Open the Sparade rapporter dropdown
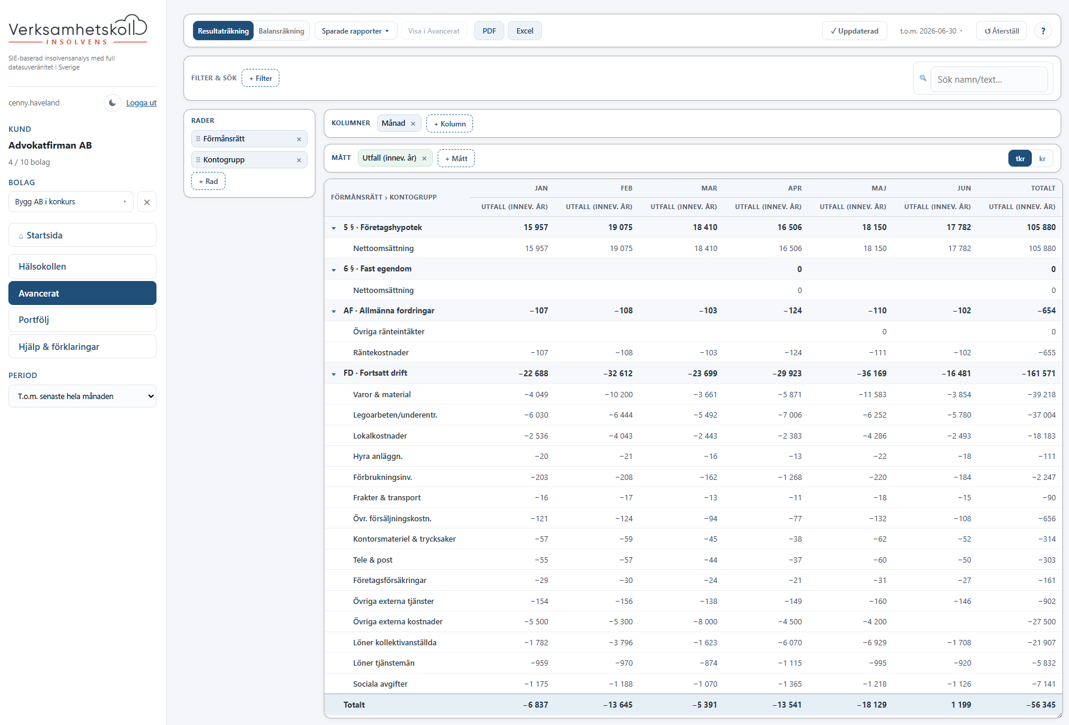 coord(356,31)
